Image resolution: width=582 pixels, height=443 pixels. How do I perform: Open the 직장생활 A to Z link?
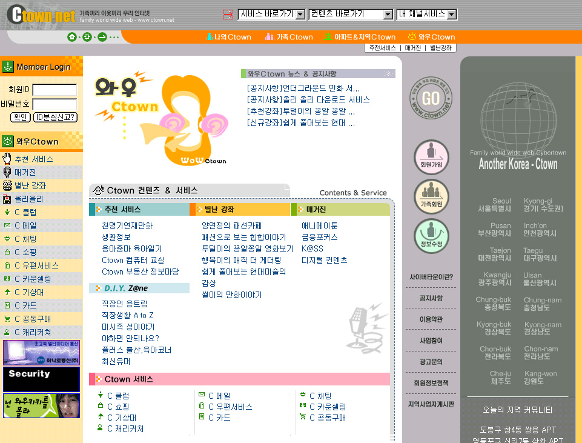(x=127, y=315)
